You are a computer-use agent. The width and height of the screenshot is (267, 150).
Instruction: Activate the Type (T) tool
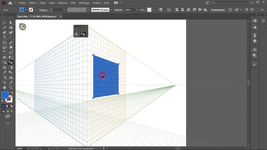[x=5, y=37]
